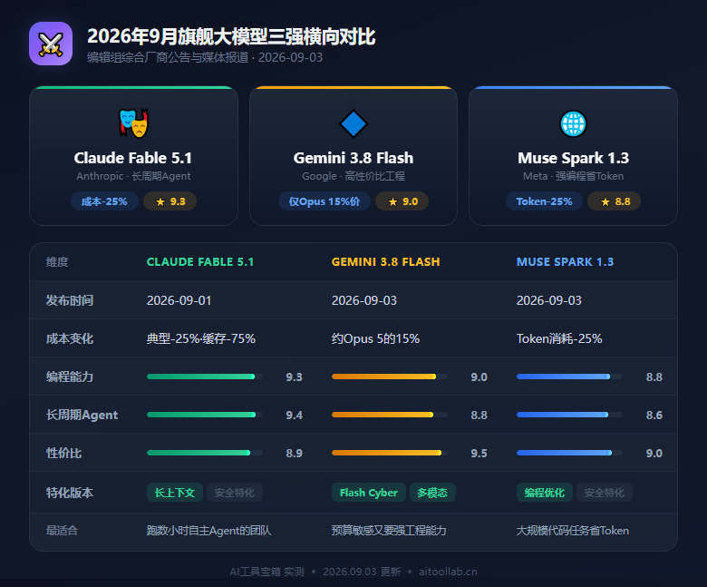Viewport: 707px width, 587px height.
Task: Click the blue 编程能力 bar scoring 8.8
Action: coord(569,377)
